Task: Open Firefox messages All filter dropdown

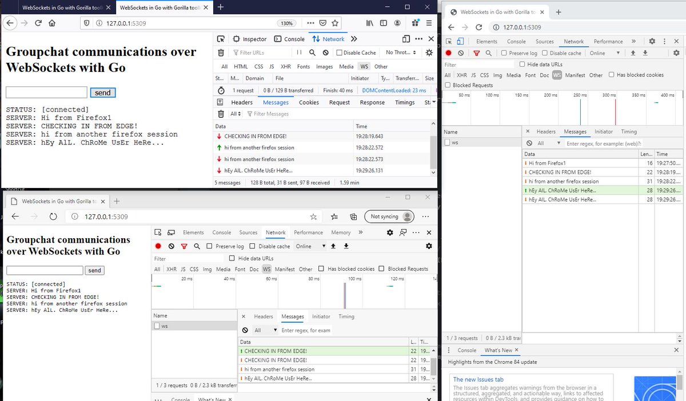Action: tap(235, 114)
